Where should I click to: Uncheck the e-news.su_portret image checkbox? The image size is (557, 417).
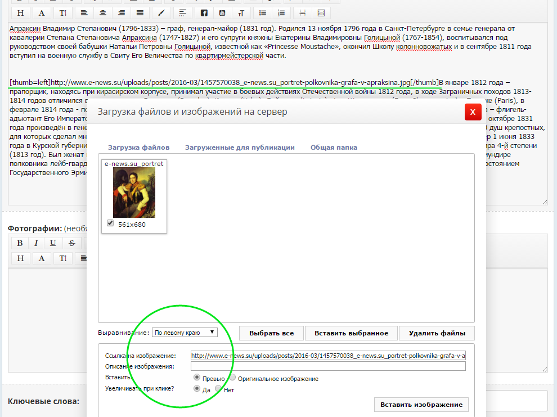110,223
